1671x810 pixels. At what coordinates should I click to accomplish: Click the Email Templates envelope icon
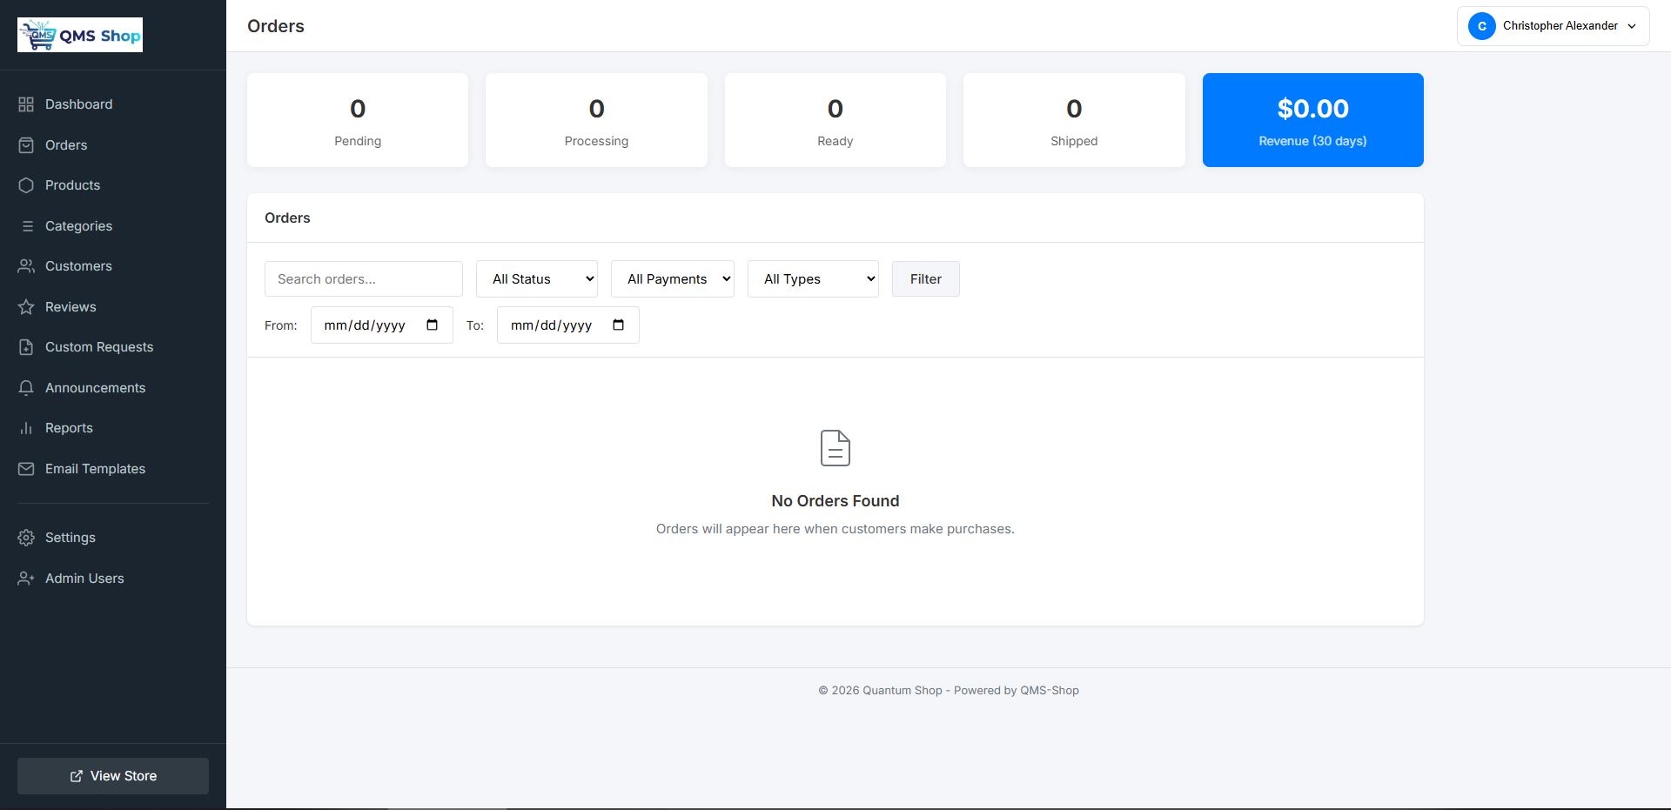[26, 468]
